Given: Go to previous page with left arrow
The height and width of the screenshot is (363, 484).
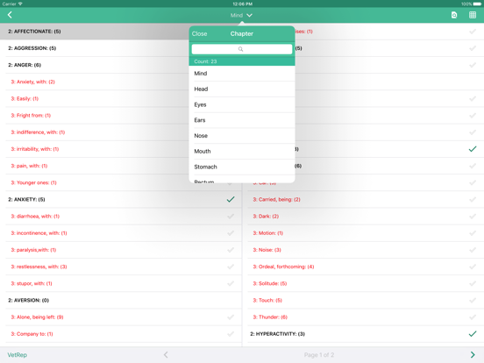Looking at the screenshot, I should coord(166,354).
